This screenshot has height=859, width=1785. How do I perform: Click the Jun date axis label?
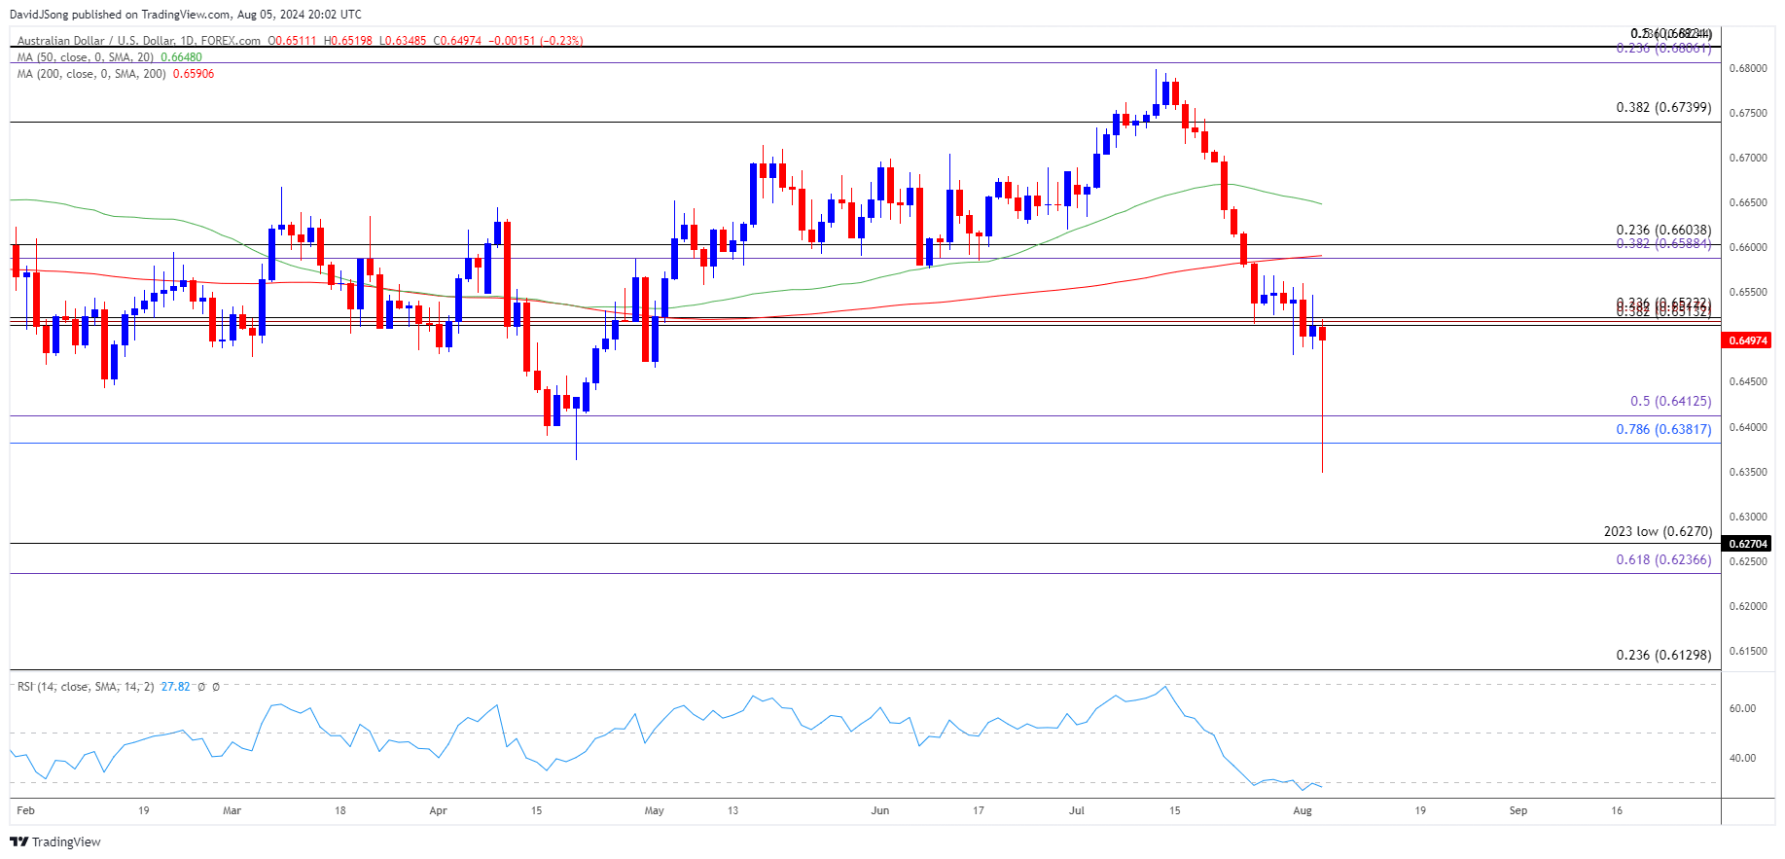coord(880,810)
